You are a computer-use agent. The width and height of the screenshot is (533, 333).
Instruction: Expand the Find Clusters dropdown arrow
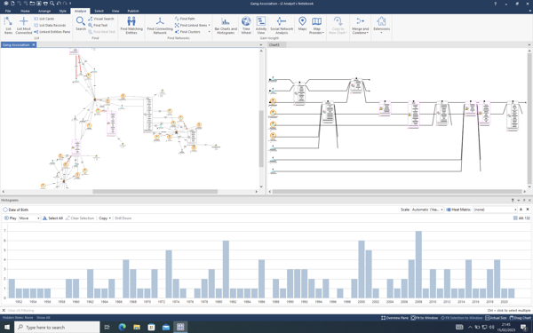[209, 32]
